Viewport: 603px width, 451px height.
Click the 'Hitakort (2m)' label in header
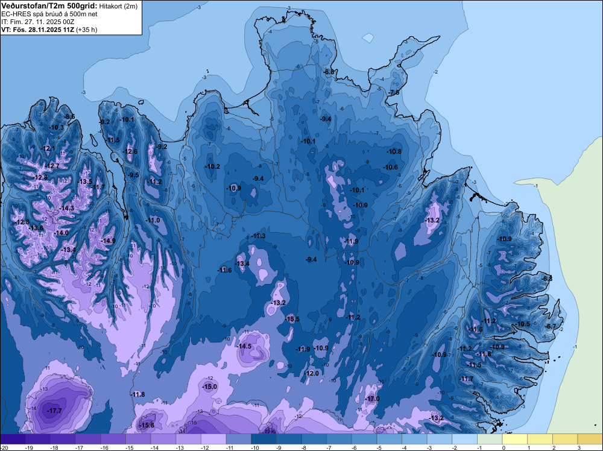(x=118, y=6)
